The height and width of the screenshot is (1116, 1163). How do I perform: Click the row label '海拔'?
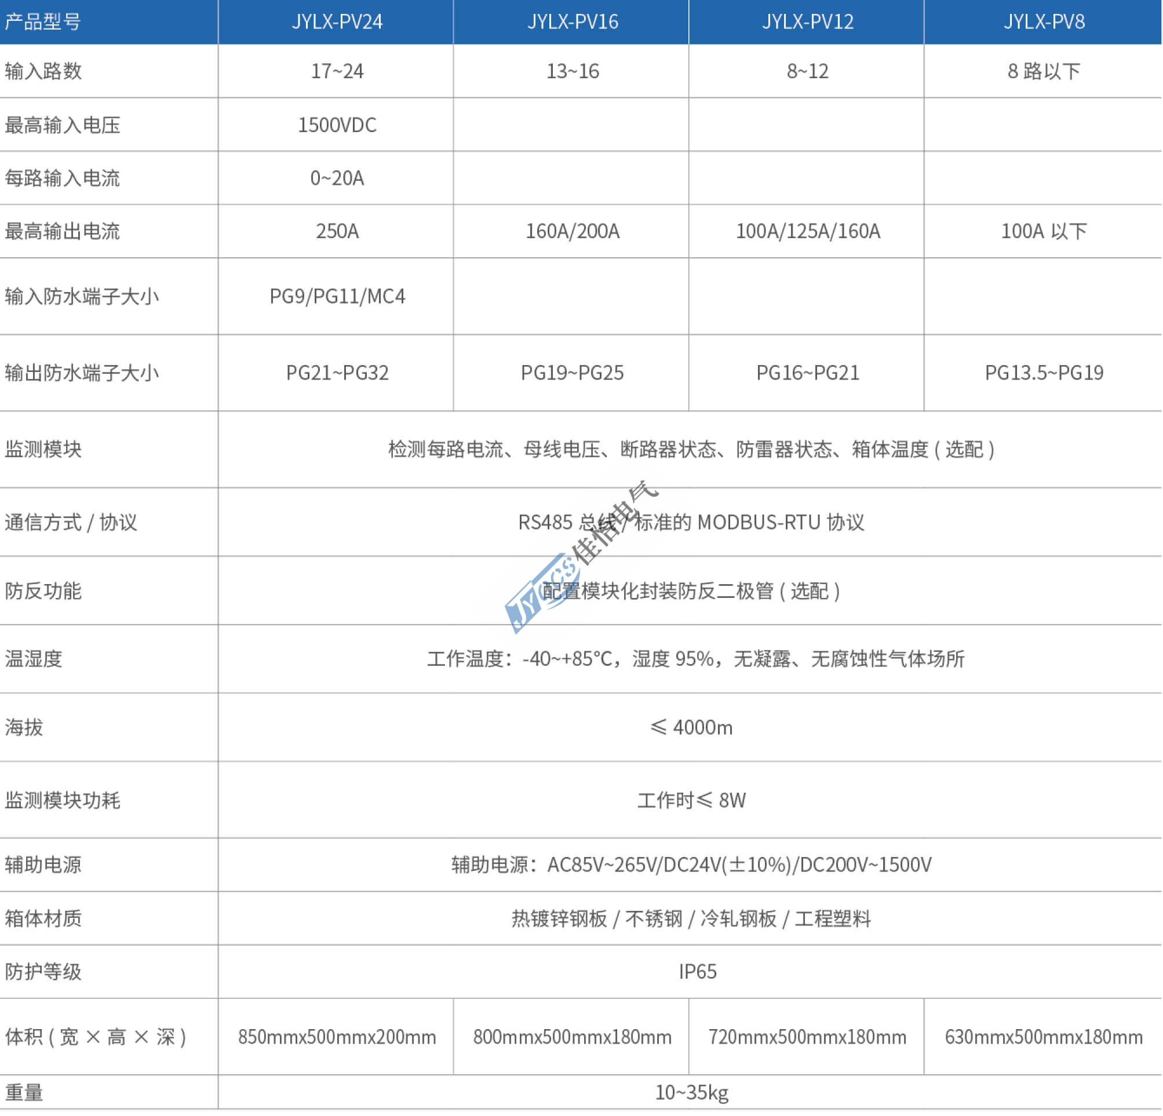coord(24,727)
